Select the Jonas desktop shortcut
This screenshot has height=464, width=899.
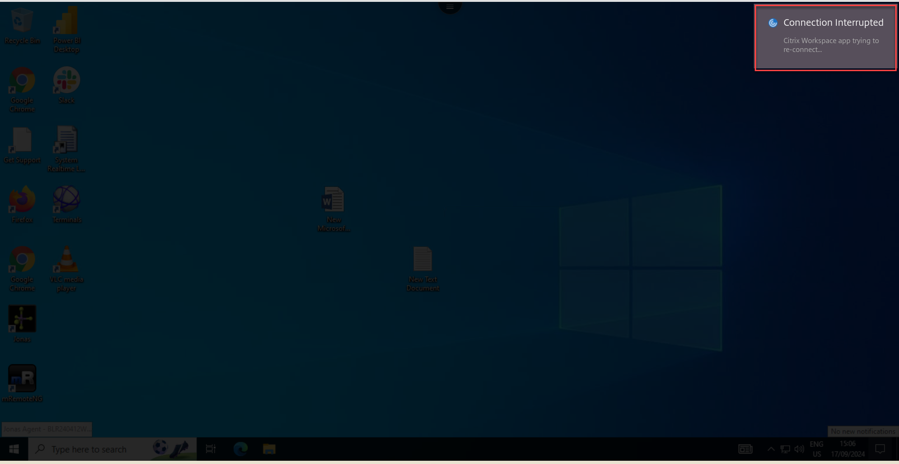(22, 324)
